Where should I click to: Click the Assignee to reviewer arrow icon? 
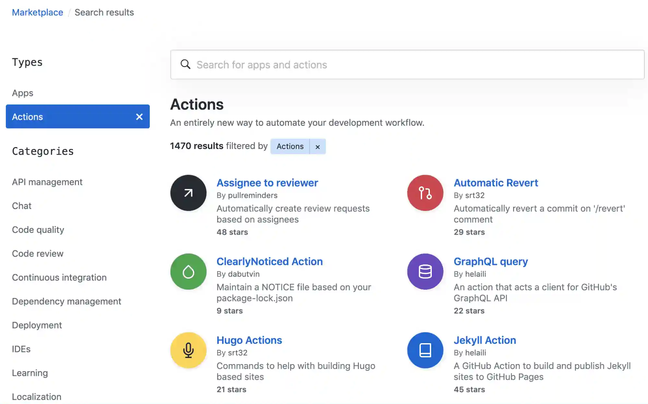[188, 193]
